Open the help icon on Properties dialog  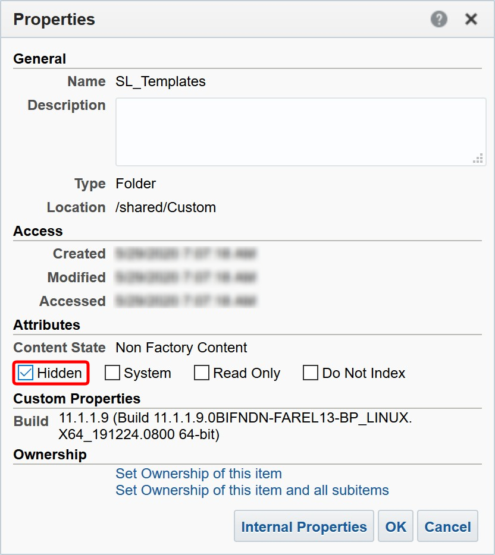tap(438, 19)
